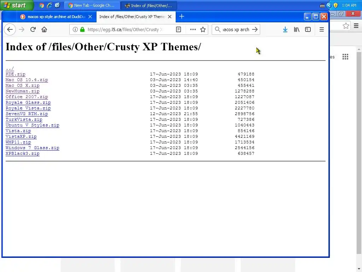Screen dimensions: 362x272
Task: Download SevenVG RTM.zip
Action: pyautogui.click(x=27, y=114)
